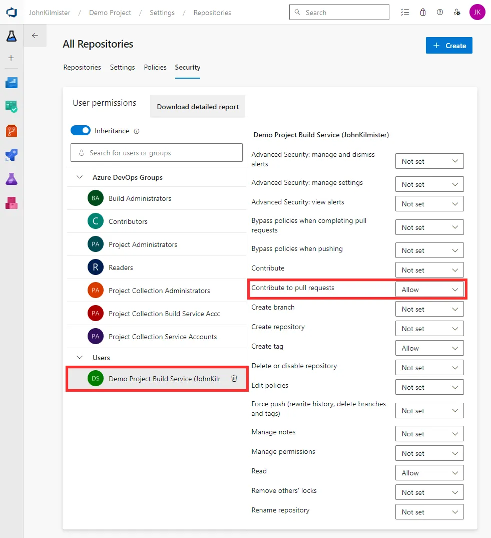Image resolution: width=491 pixels, height=538 pixels.
Task: Open the Demo Project flask icon in sidebar
Action: [x=12, y=36]
